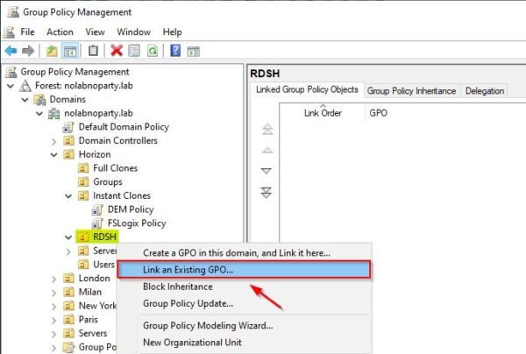Open the Help menu

tap(172, 32)
